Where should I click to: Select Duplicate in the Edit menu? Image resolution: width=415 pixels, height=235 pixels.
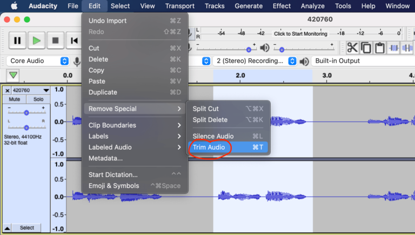coord(135,92)
